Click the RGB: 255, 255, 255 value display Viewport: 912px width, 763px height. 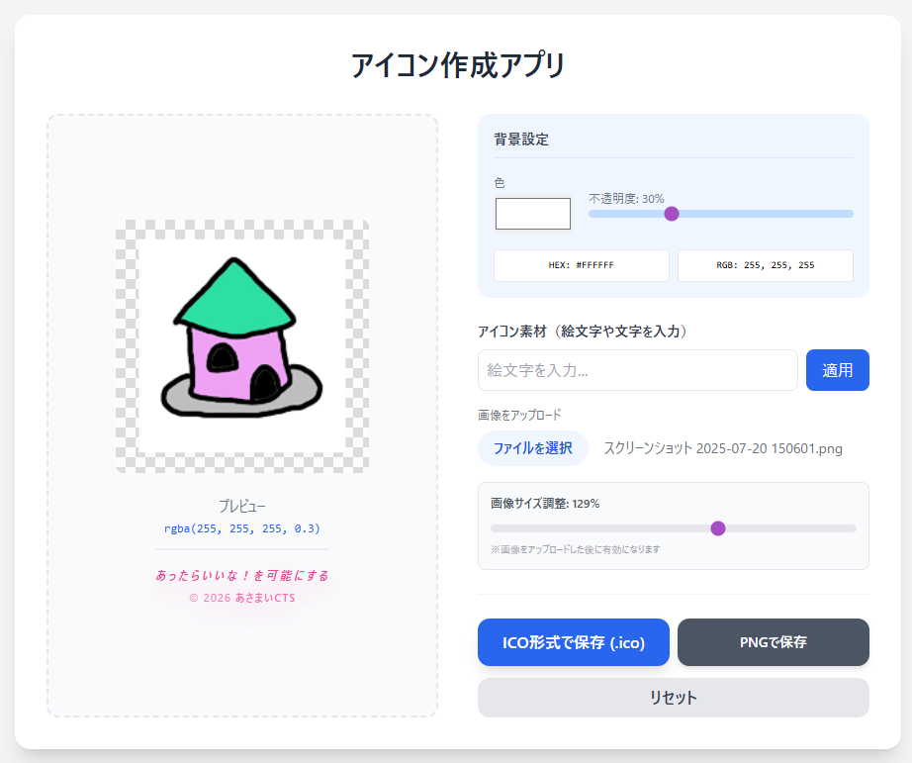(x=765, y=265)
